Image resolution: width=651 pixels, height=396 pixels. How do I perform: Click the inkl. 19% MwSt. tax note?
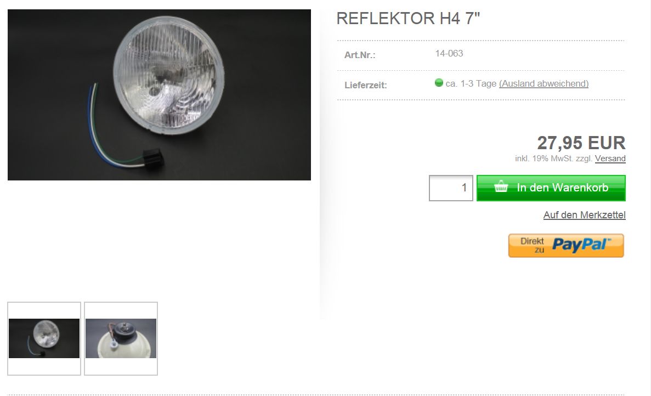tap(553, 159)
